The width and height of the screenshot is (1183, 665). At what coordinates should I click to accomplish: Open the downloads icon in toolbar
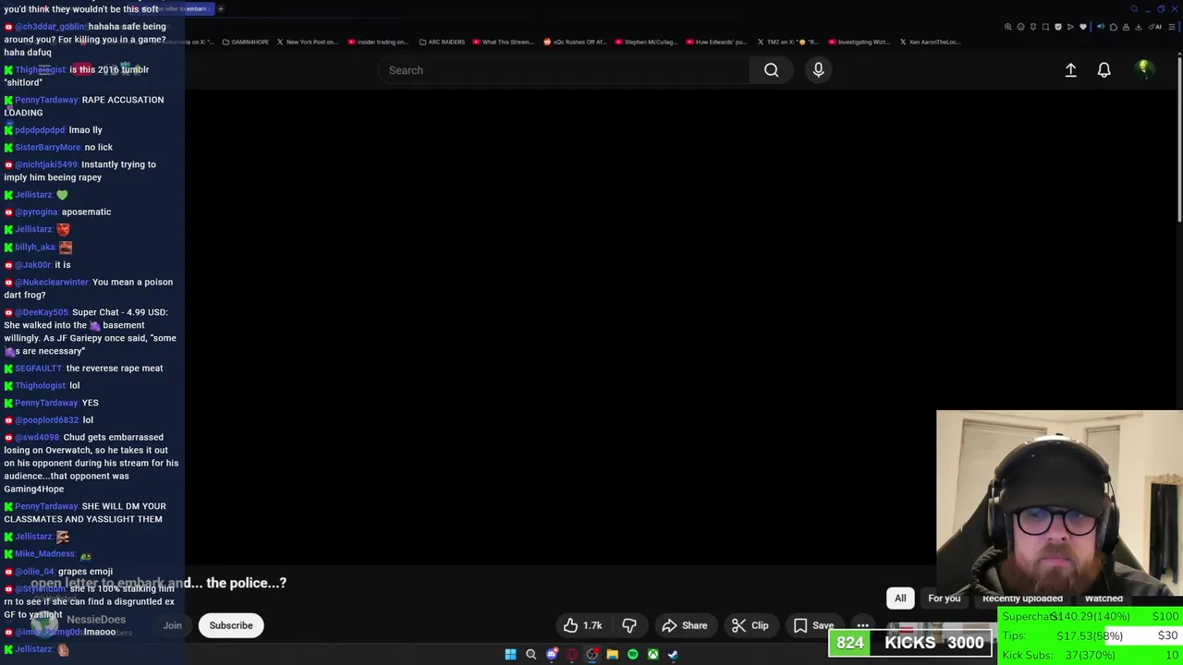[1138, 27]
